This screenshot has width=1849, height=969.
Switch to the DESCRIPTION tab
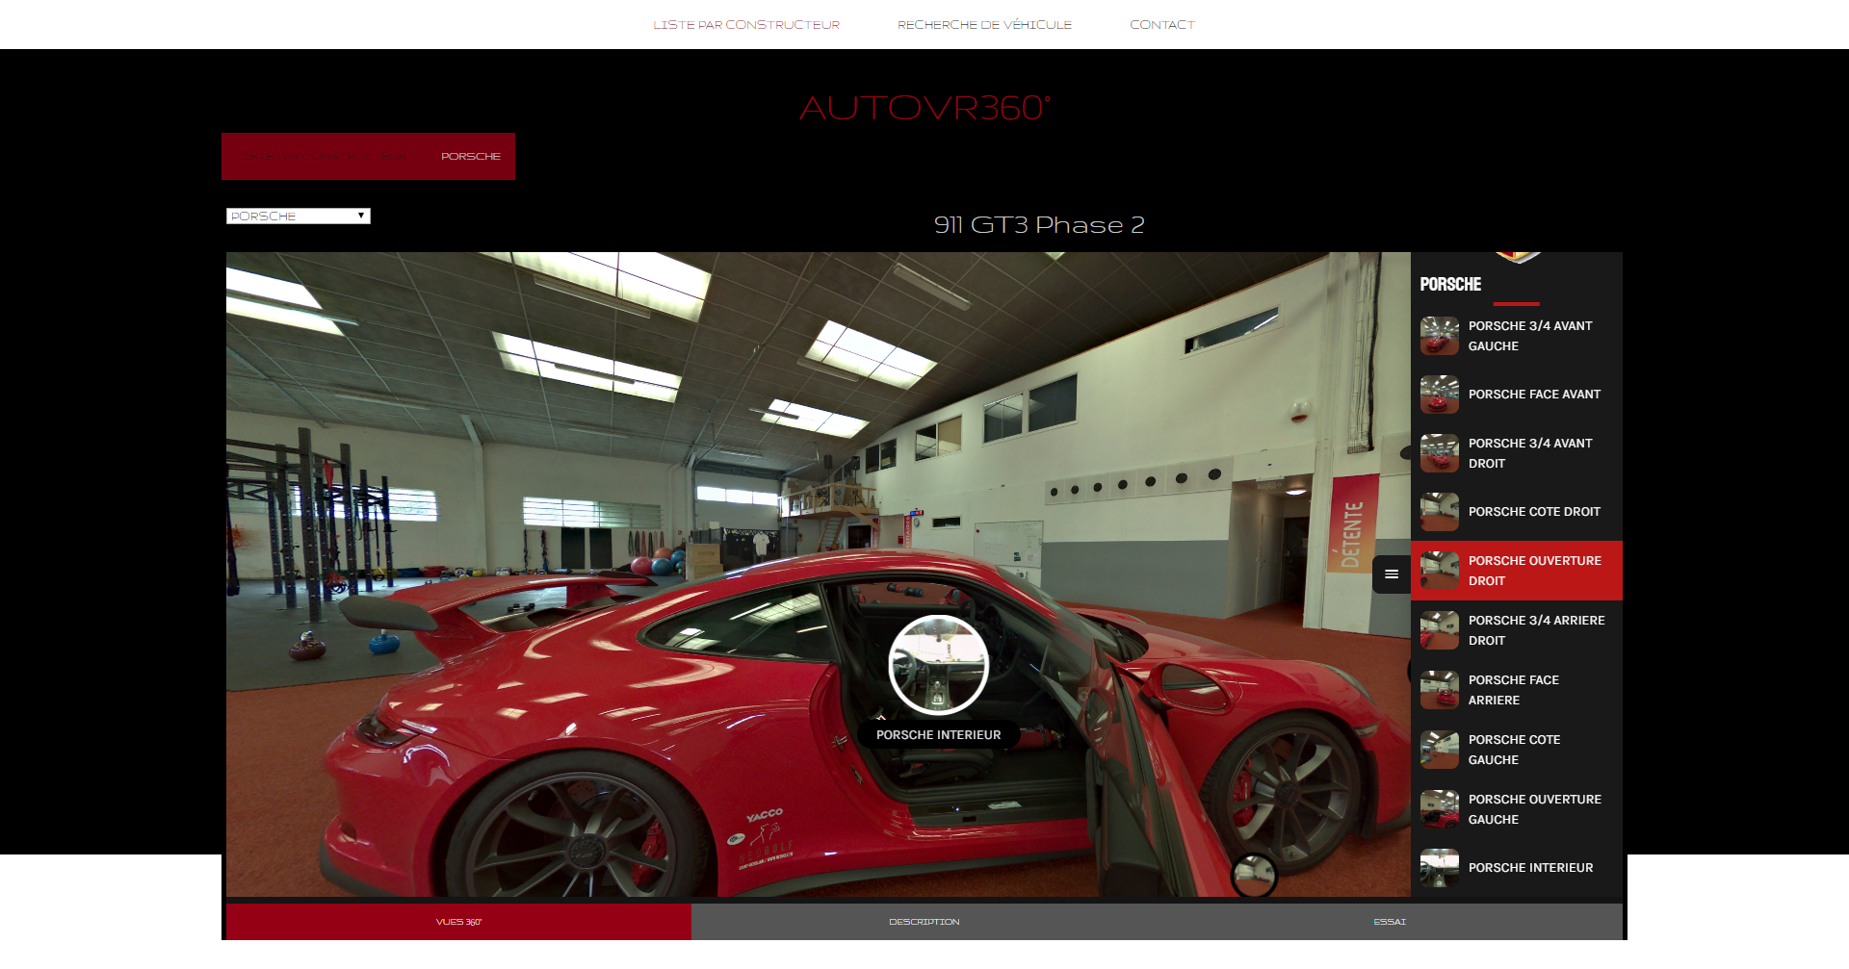924,922
